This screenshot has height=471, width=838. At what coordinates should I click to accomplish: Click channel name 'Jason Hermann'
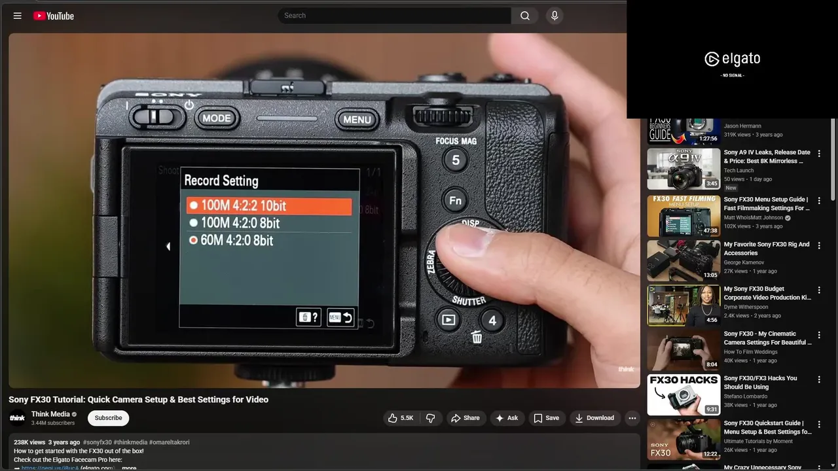742,126
